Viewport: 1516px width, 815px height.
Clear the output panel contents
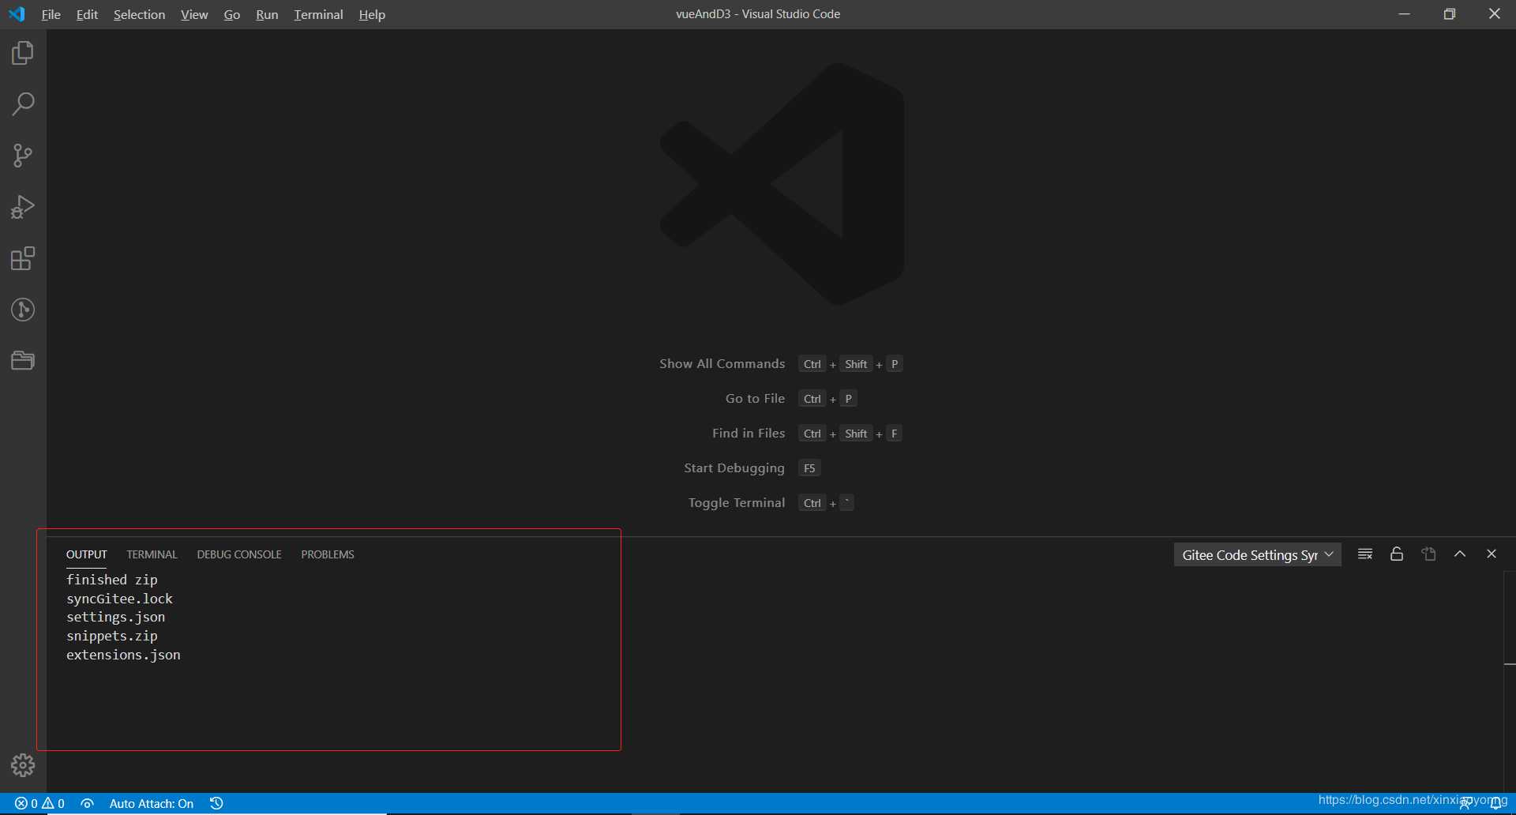pos(1364,554)
